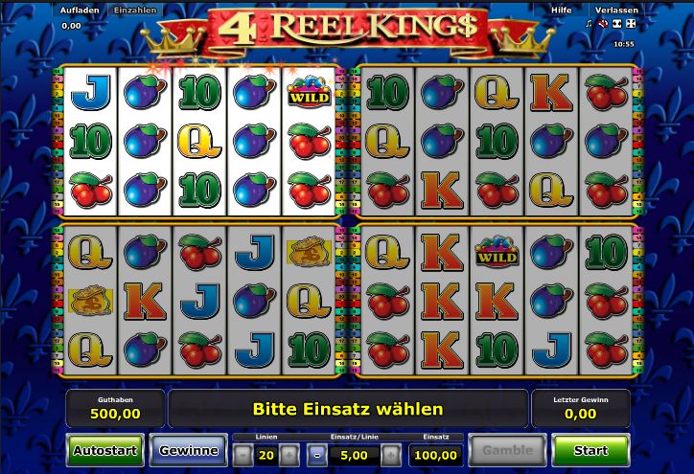This screenshot has height=474, width=694.
Task: Click the Einsatz total bet value field
Action: [435, 455]
